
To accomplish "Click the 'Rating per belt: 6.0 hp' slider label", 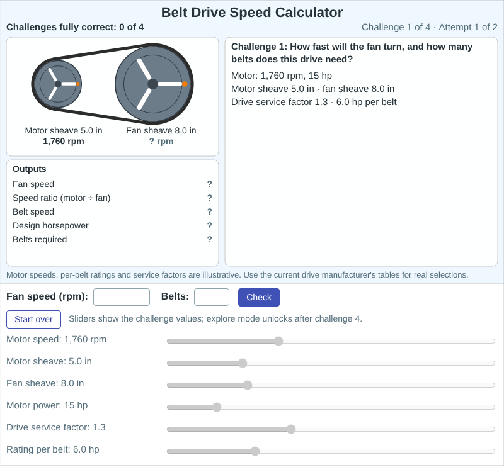I will [53, 449].
